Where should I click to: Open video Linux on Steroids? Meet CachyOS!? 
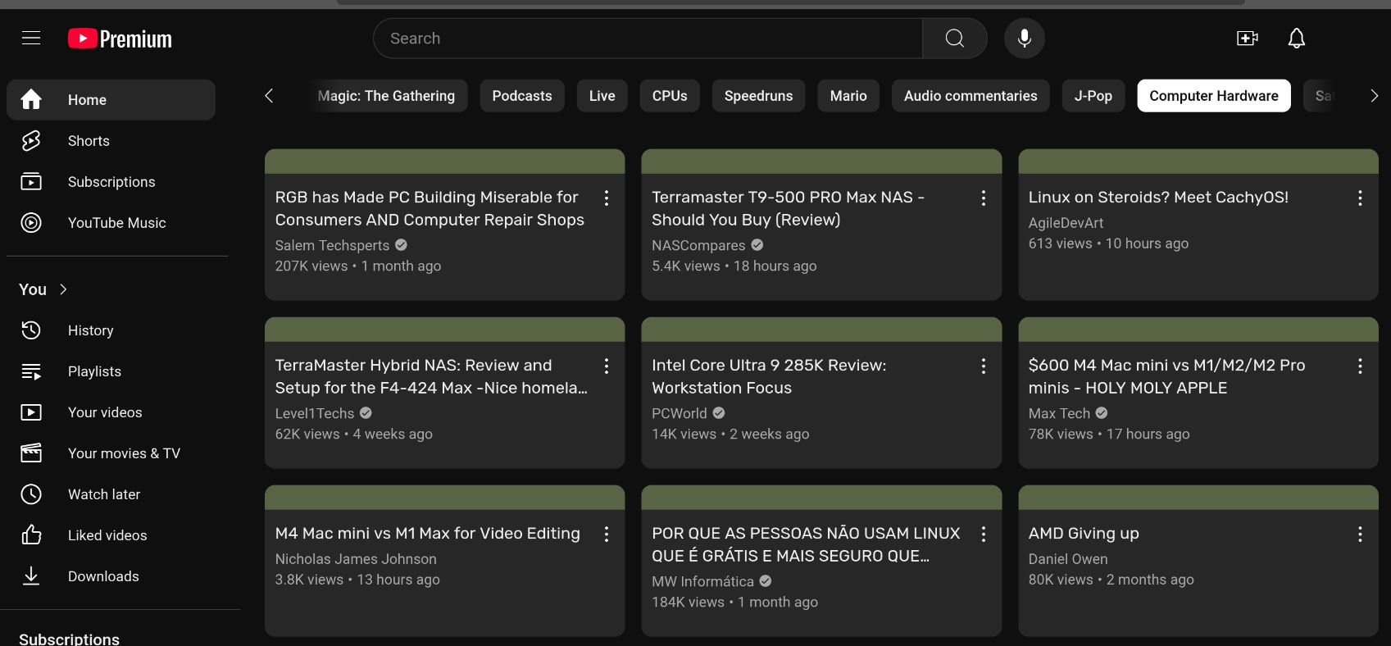[1158, 198]
